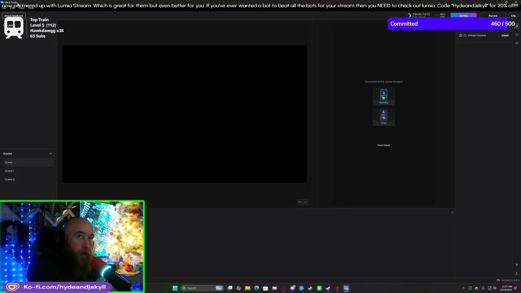The image size is (521, 293).
Task: Click the Virtual Camera label
Action: click(477, 35)
